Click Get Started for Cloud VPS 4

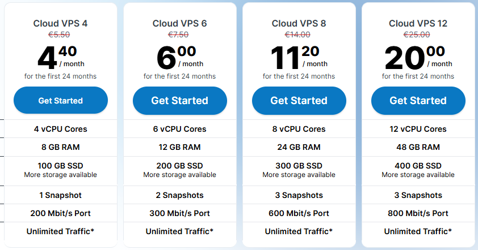(61, 100)
